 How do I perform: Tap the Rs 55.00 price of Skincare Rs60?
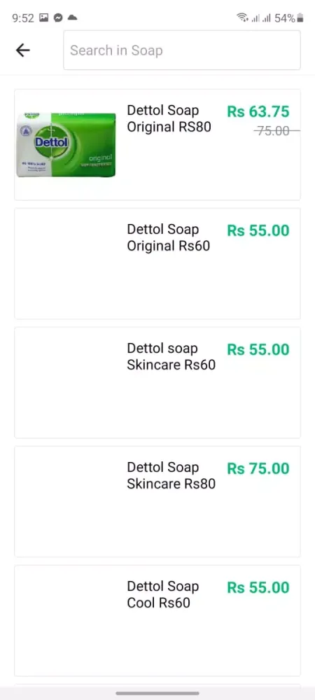pyautogui.click(x=258, y=349)
